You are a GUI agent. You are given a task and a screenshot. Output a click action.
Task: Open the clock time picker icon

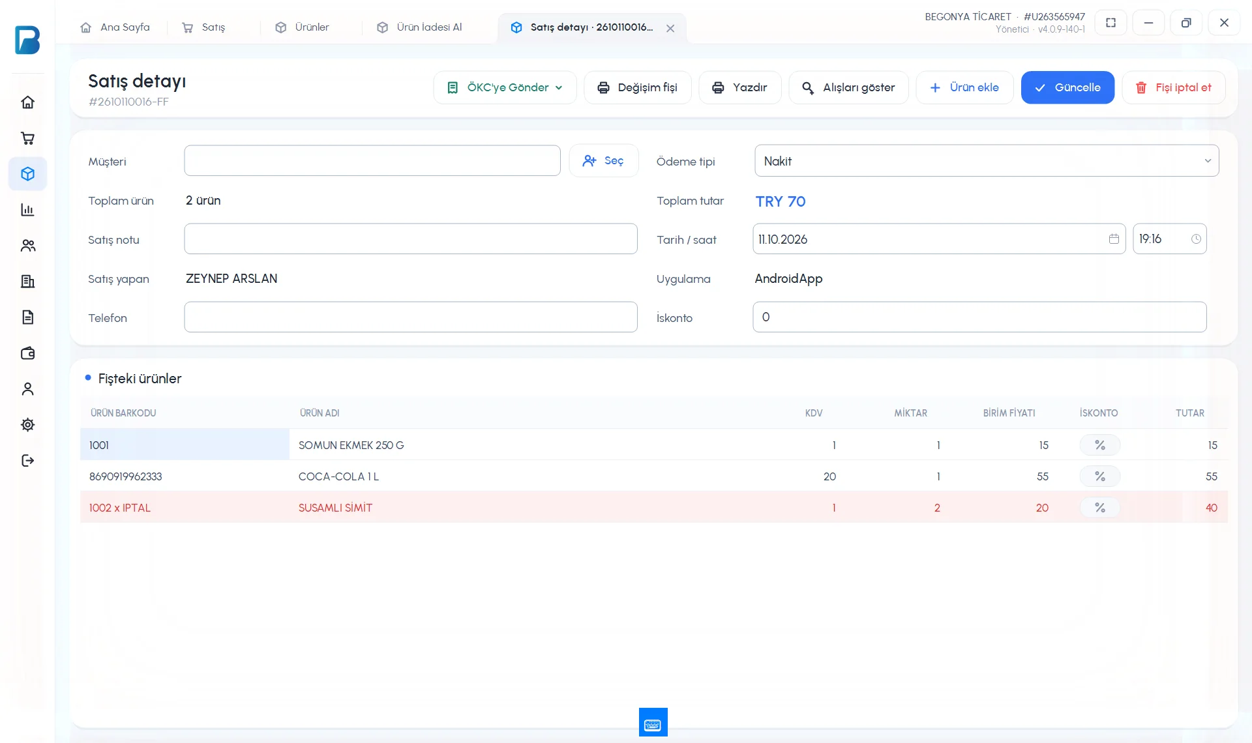click(1196, 239)
